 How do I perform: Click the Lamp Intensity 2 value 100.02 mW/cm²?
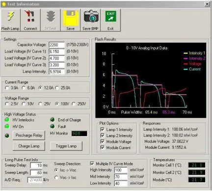[x=185, y=136]
